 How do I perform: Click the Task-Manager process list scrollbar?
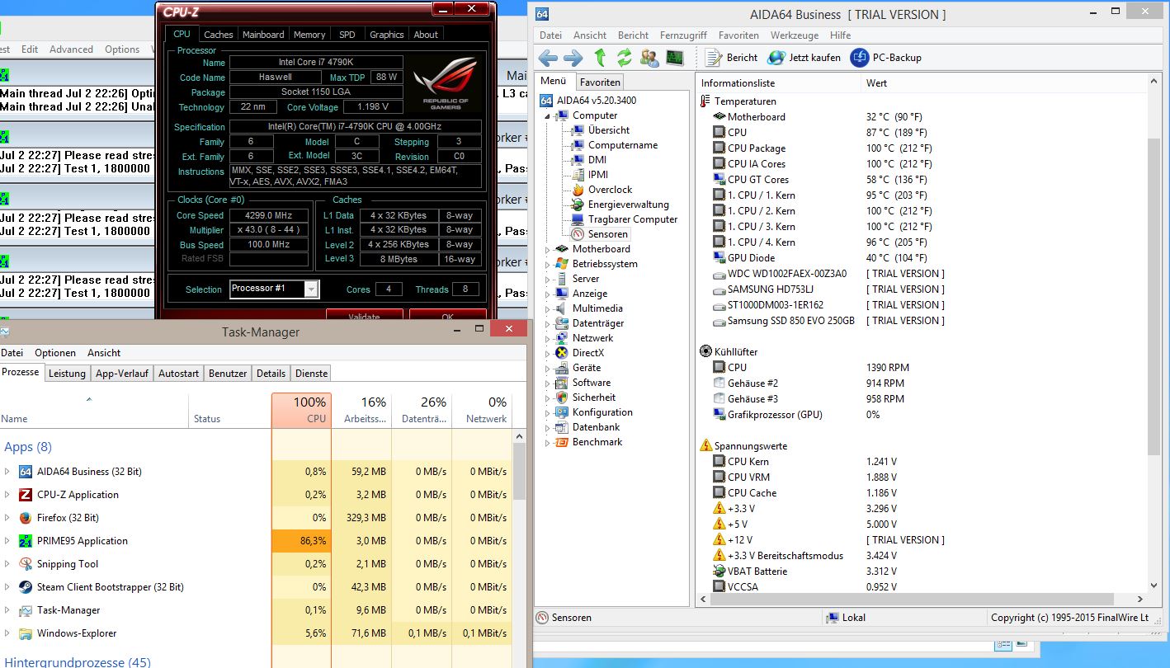pyautogui.click(x=519, y=471)
